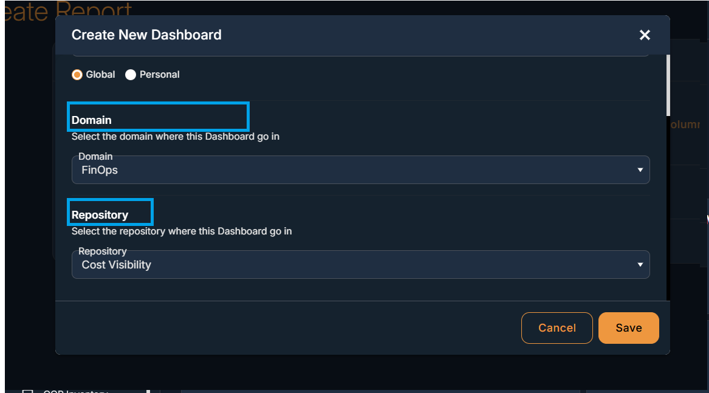
Task: Click the caret icon in Repository field
Action: pyautogui.click(x=640, y=265)
